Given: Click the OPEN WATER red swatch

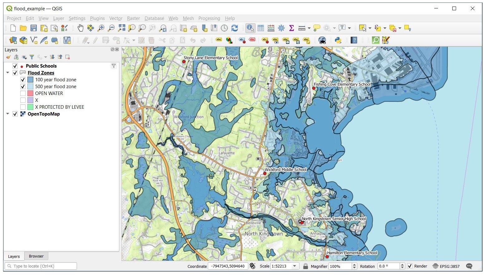Looking at the screenshot, I should tap(30, 93).
